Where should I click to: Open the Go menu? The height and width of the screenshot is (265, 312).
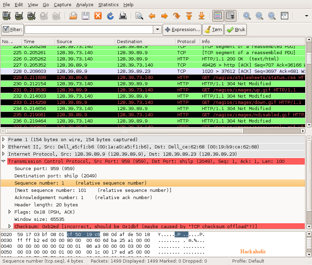[x=46, y=4]
